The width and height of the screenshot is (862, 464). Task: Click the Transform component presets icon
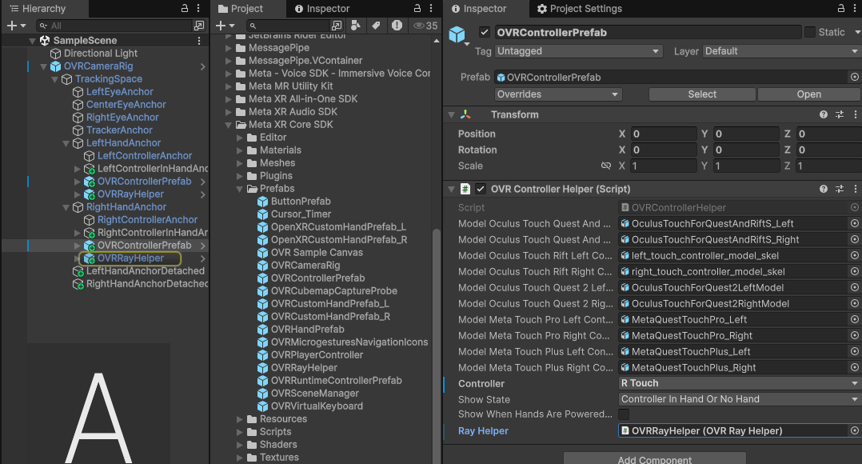tap(840, 114)
